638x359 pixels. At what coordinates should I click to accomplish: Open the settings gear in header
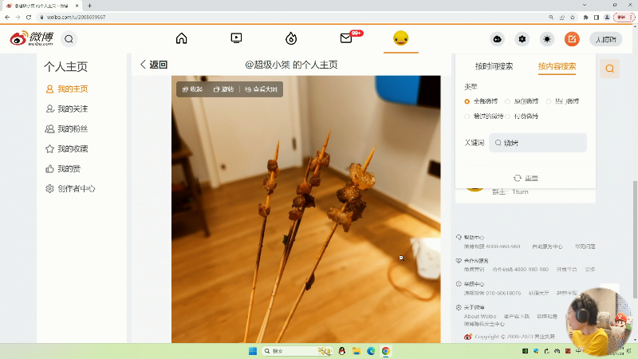coord(522,39)
